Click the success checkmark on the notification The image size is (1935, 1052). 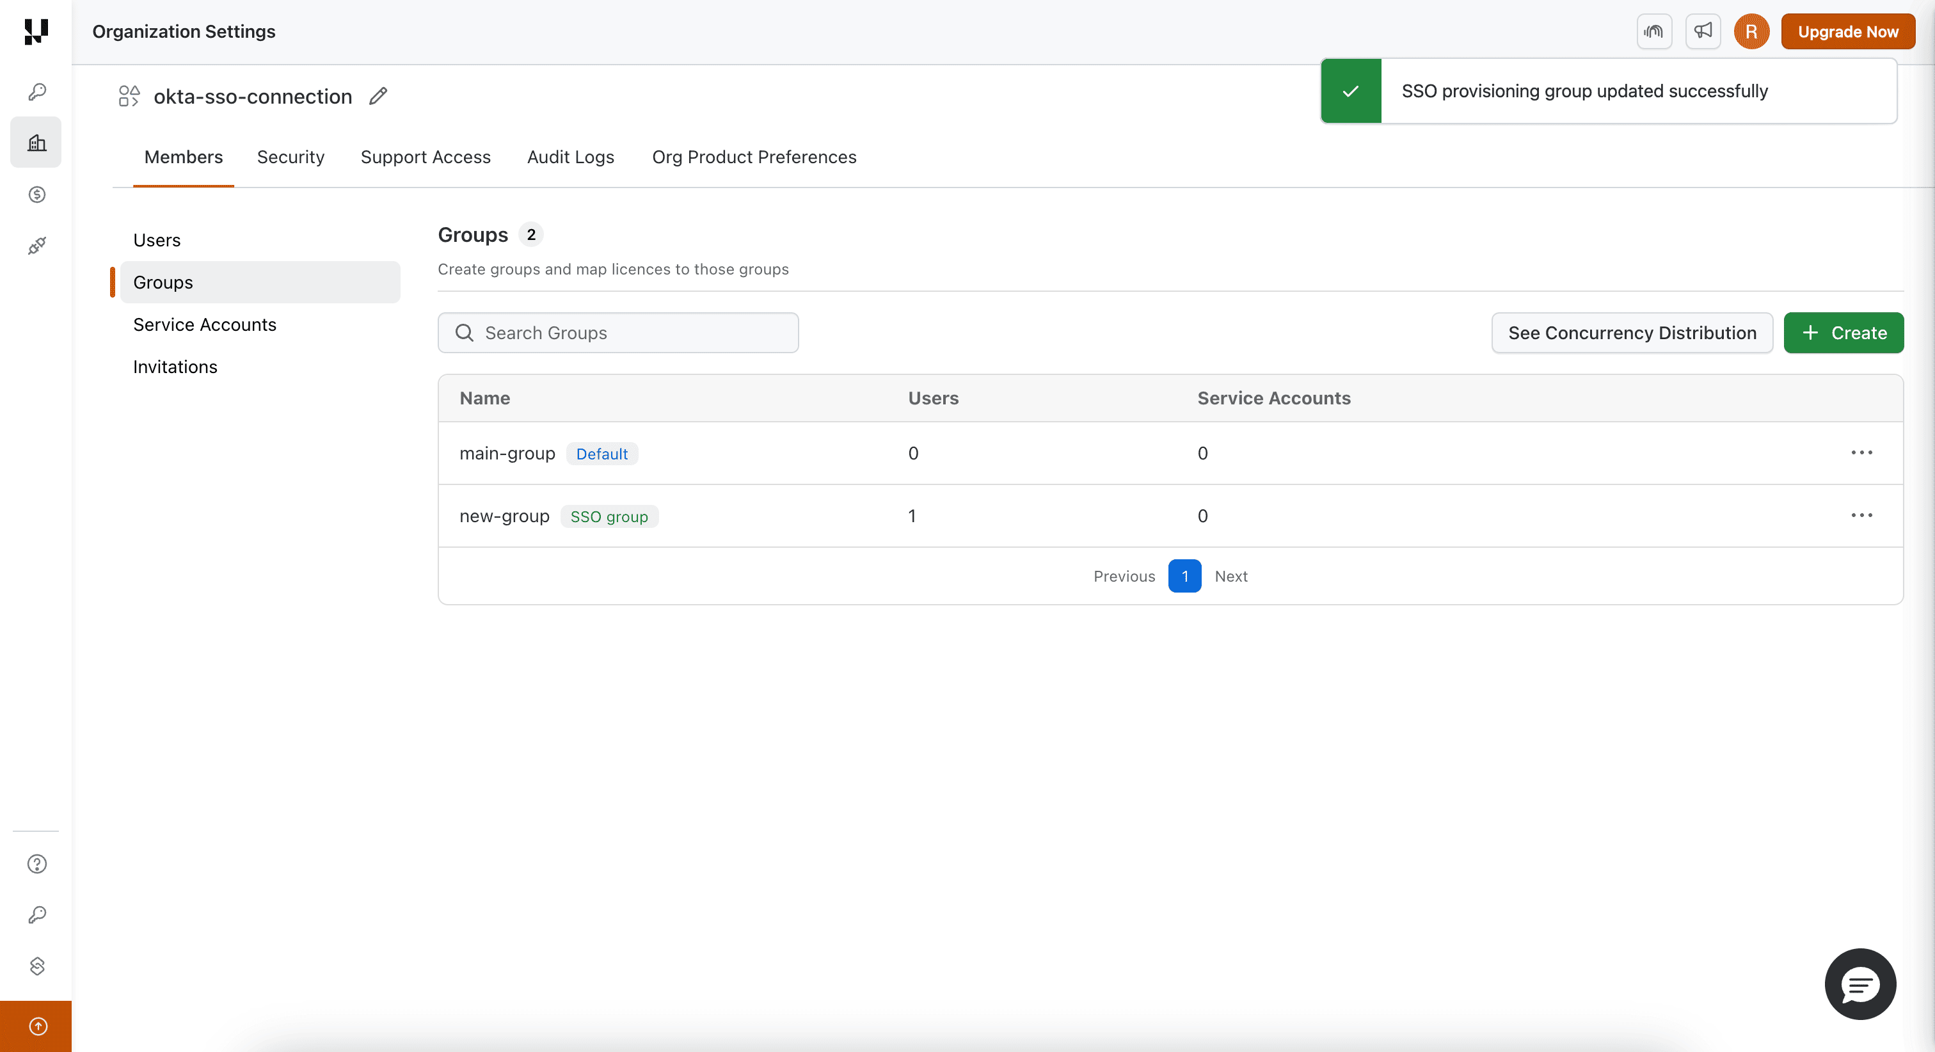coord(1351,91)
